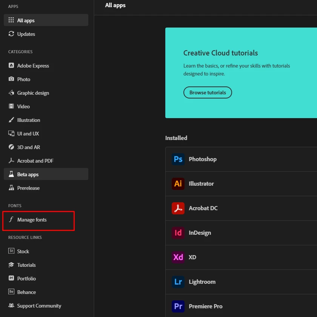
Task: Click the InDesign app name
Action: [200, 233]
